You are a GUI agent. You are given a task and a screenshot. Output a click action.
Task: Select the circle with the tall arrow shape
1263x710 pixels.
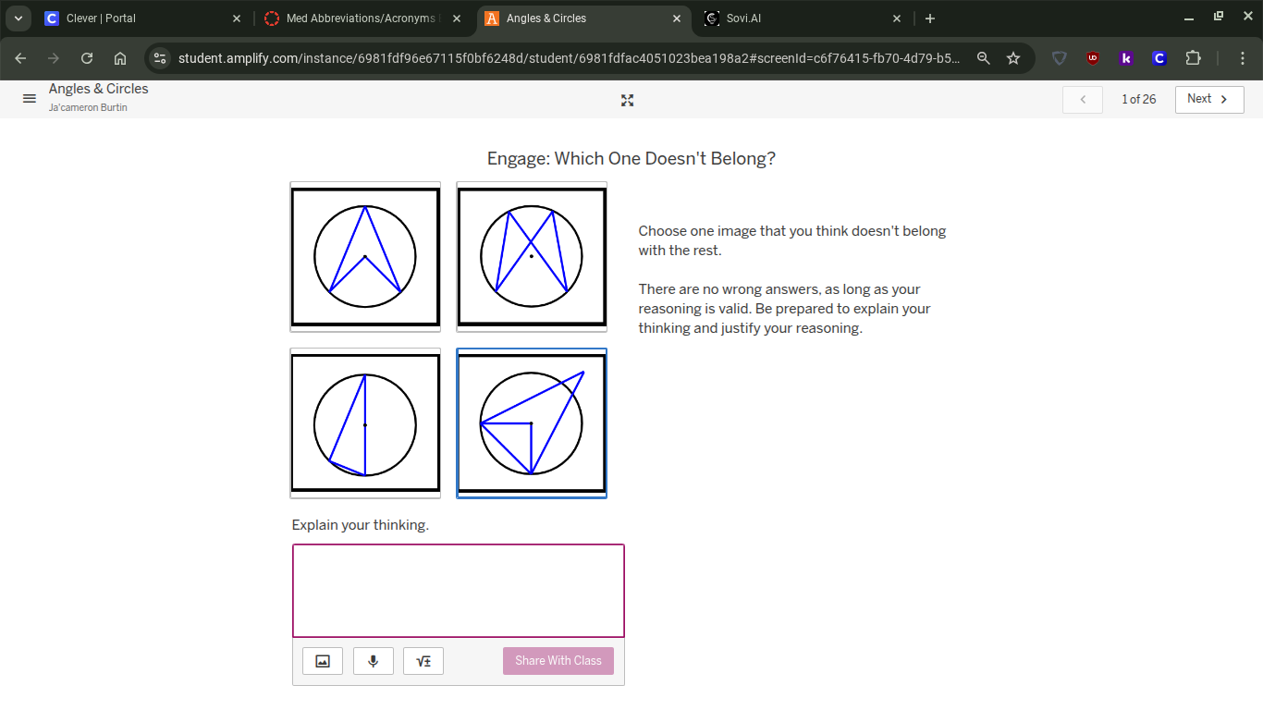click(365, 256)
